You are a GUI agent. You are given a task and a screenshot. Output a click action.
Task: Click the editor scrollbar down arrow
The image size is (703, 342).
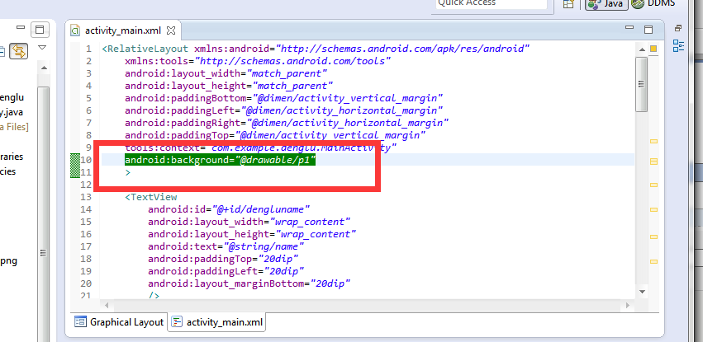(642, 292)
